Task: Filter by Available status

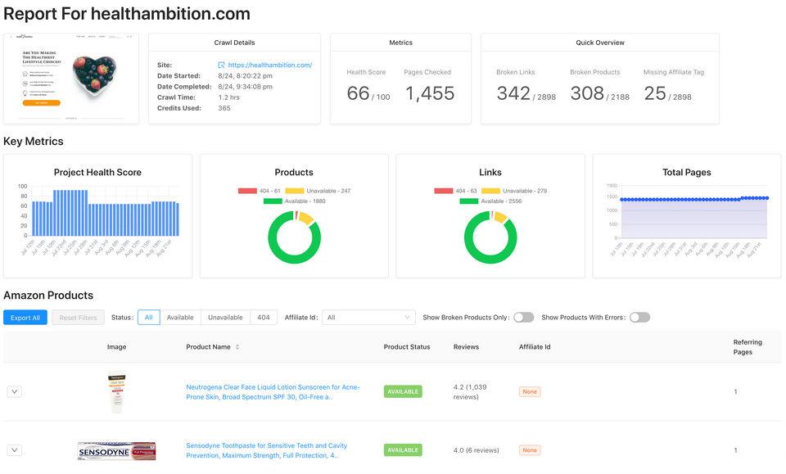Action: tap(180, 317)
